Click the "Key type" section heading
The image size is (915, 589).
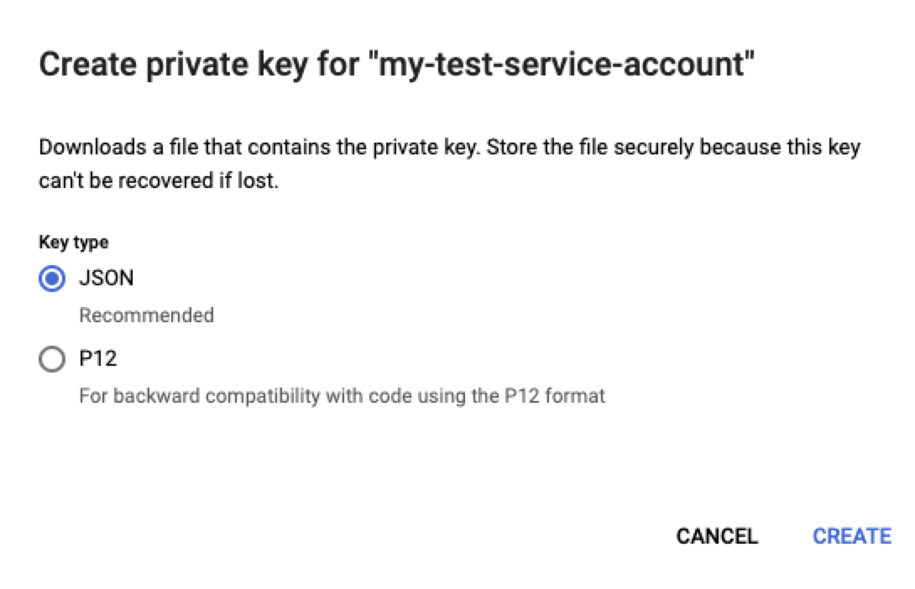point(73,242)
